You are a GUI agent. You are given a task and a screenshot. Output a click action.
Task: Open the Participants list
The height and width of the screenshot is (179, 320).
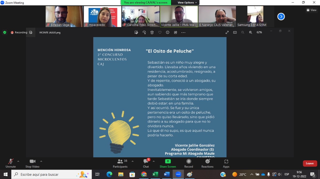(120, 163)
